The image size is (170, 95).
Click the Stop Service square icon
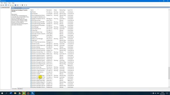(x=22, y=5)
